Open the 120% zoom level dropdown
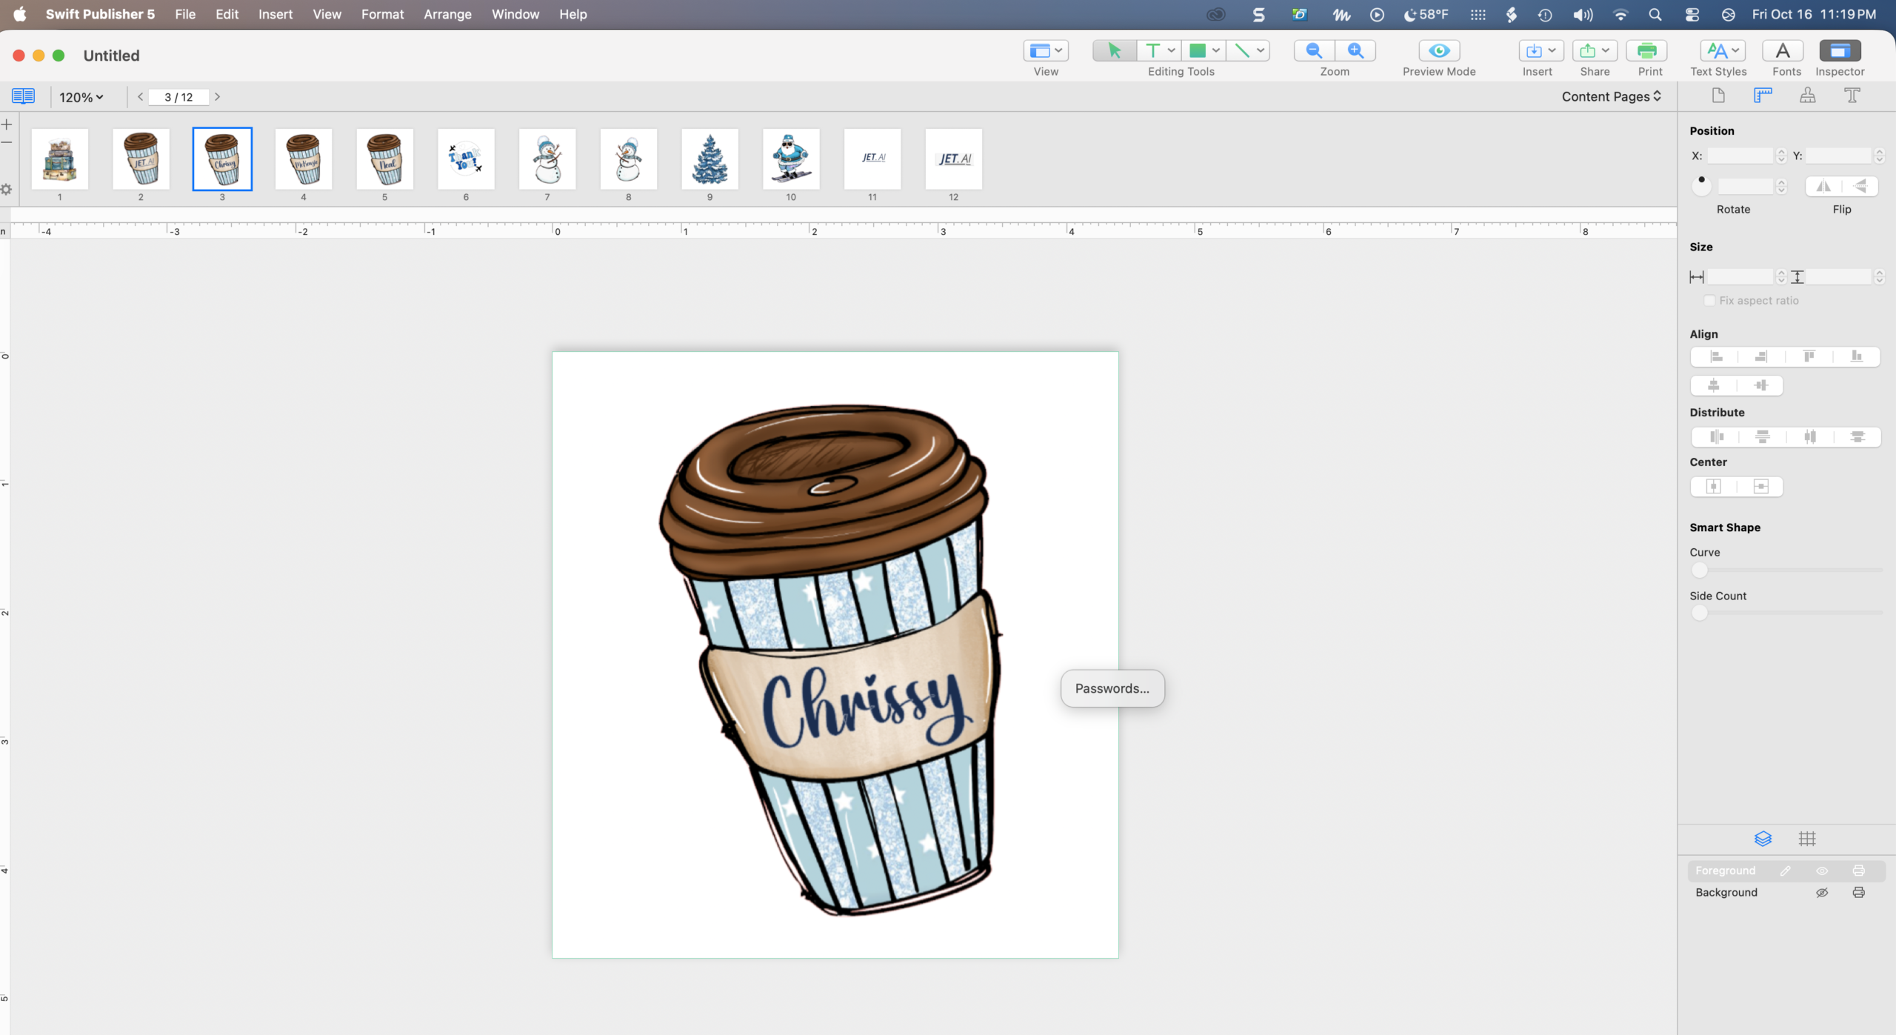Viewport: 1896px width, 1035px height. (x=81, y=97)
